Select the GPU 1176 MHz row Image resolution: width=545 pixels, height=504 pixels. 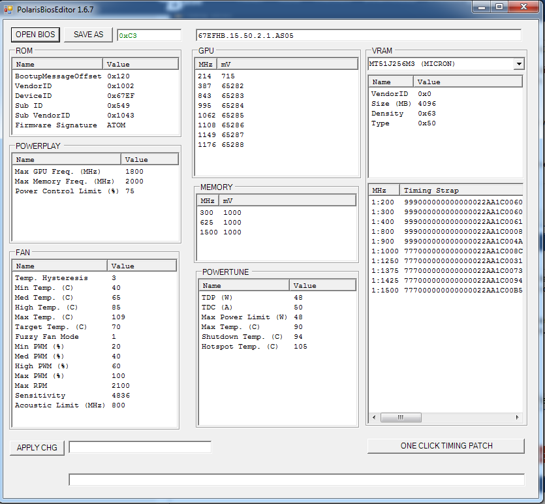pyautogui.click(x=277, y=144)
